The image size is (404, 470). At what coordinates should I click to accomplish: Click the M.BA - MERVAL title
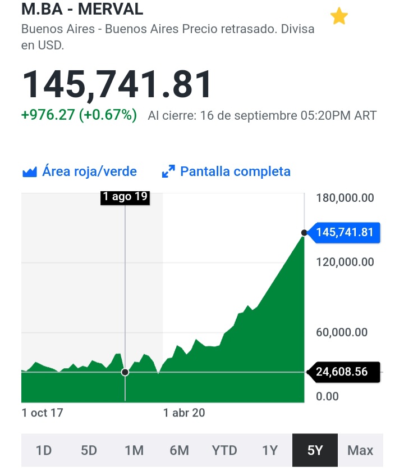point(82,9)
